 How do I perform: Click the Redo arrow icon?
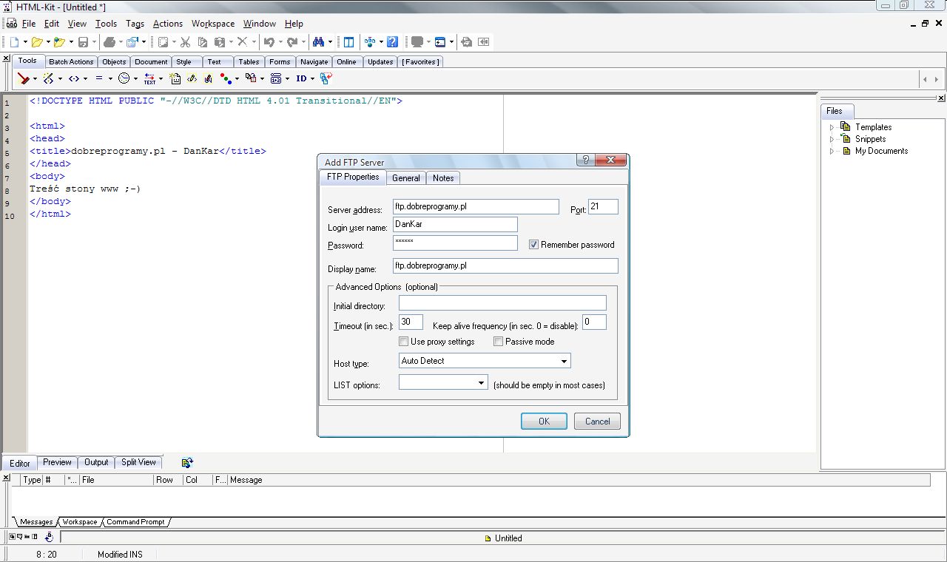tap(292, 42)
